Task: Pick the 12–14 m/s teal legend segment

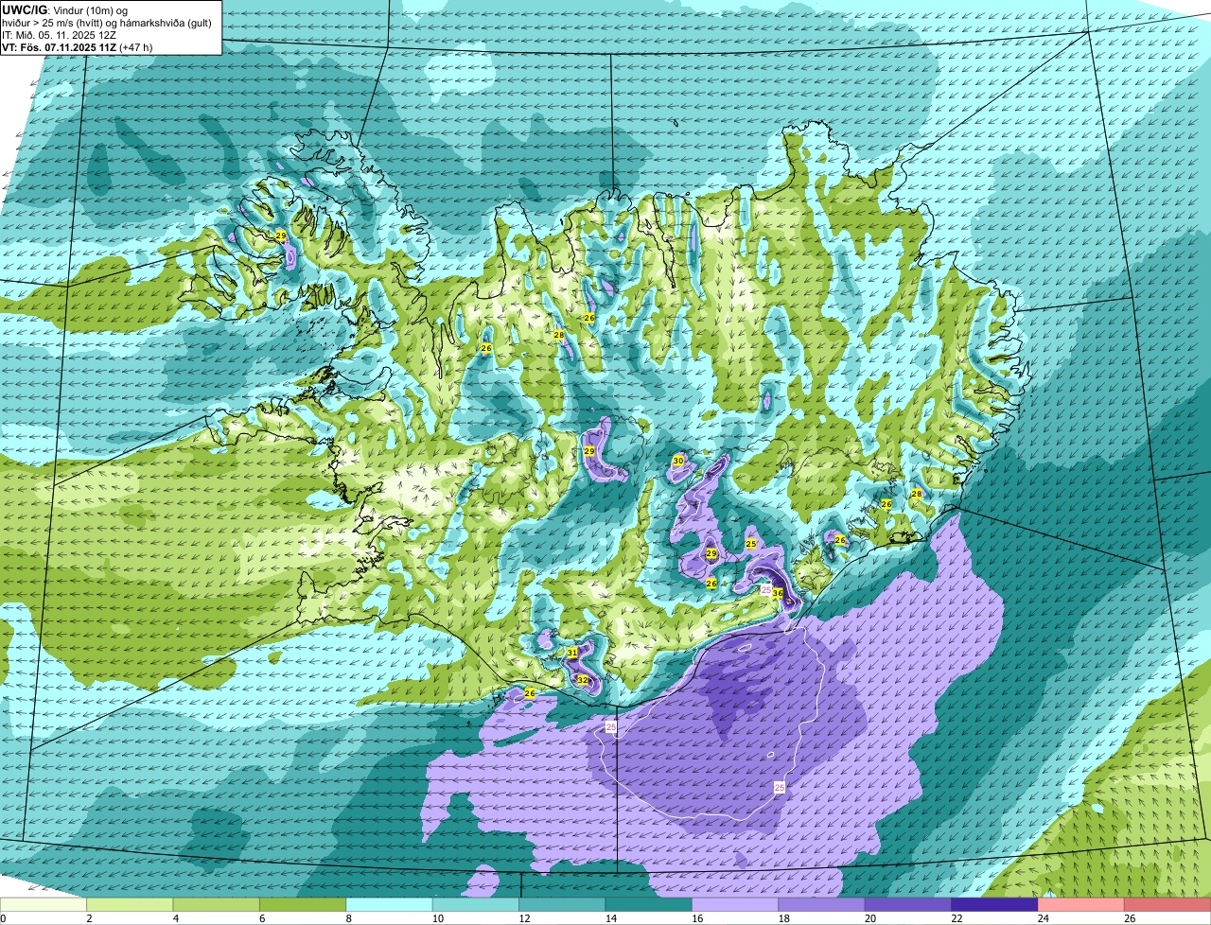Action: click(x=563, y=904)
